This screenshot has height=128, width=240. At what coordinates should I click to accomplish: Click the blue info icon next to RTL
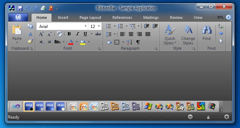point(228,17)
